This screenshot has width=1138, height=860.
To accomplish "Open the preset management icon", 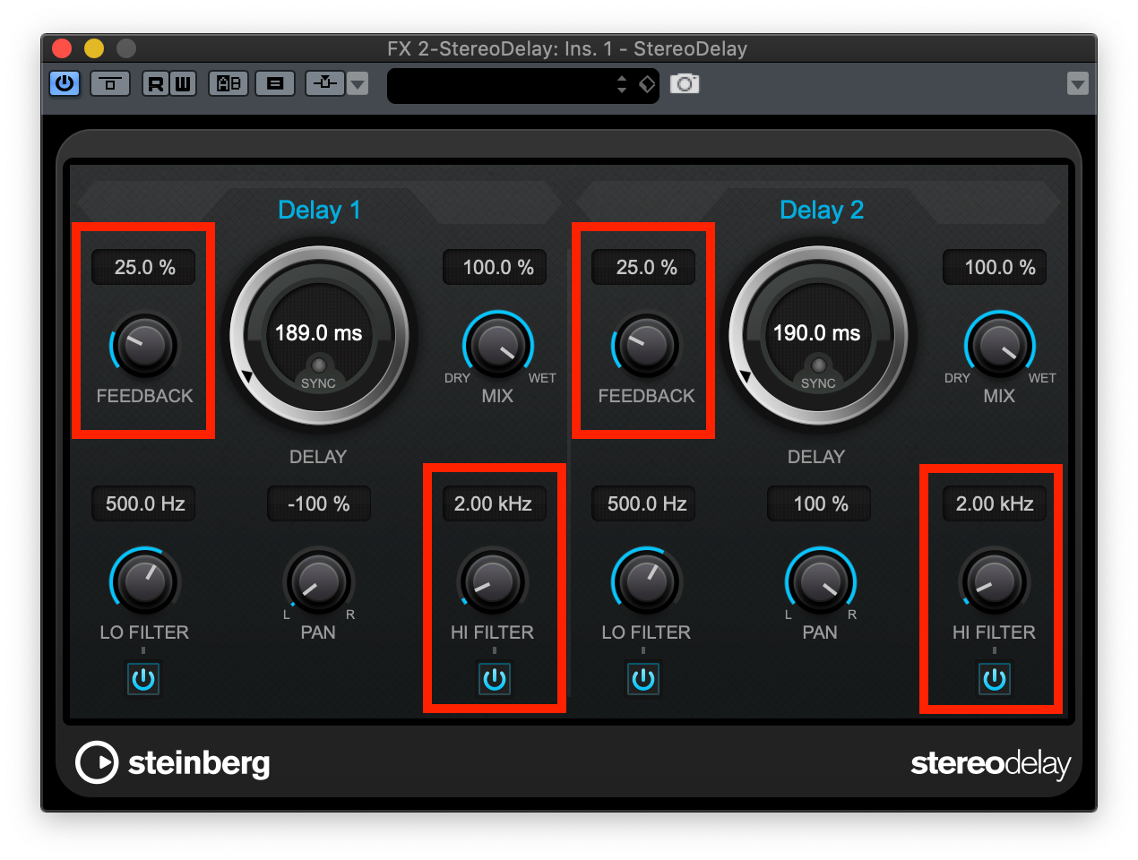I will tap(275, 84).
